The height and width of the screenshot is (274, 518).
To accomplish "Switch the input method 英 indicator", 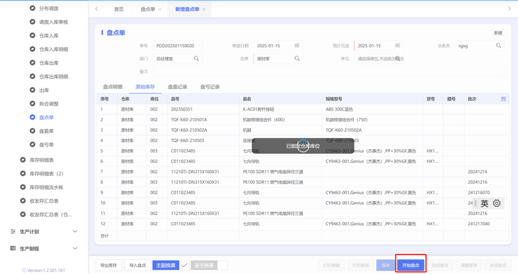I will 484,203.
